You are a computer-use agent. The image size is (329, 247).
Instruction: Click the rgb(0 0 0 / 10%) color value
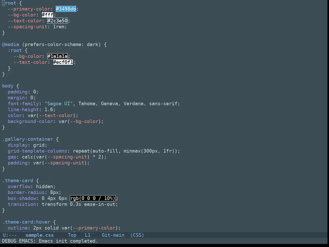(x=93, y=198)
